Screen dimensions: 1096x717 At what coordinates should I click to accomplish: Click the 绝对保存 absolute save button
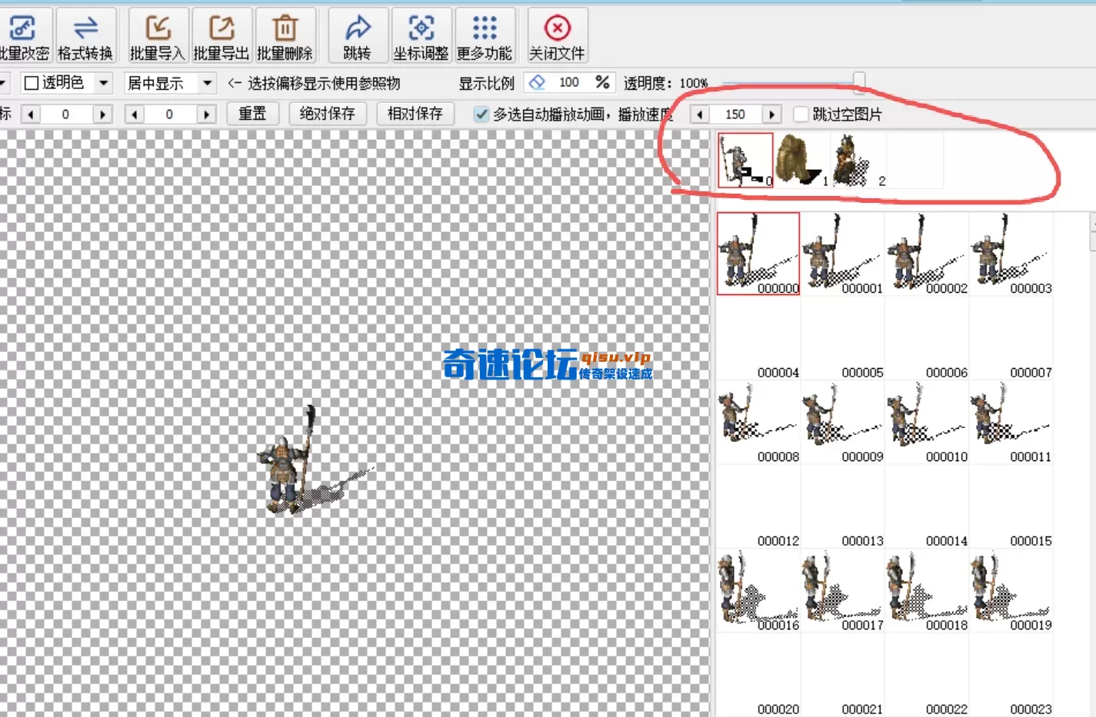click(328, 114)
